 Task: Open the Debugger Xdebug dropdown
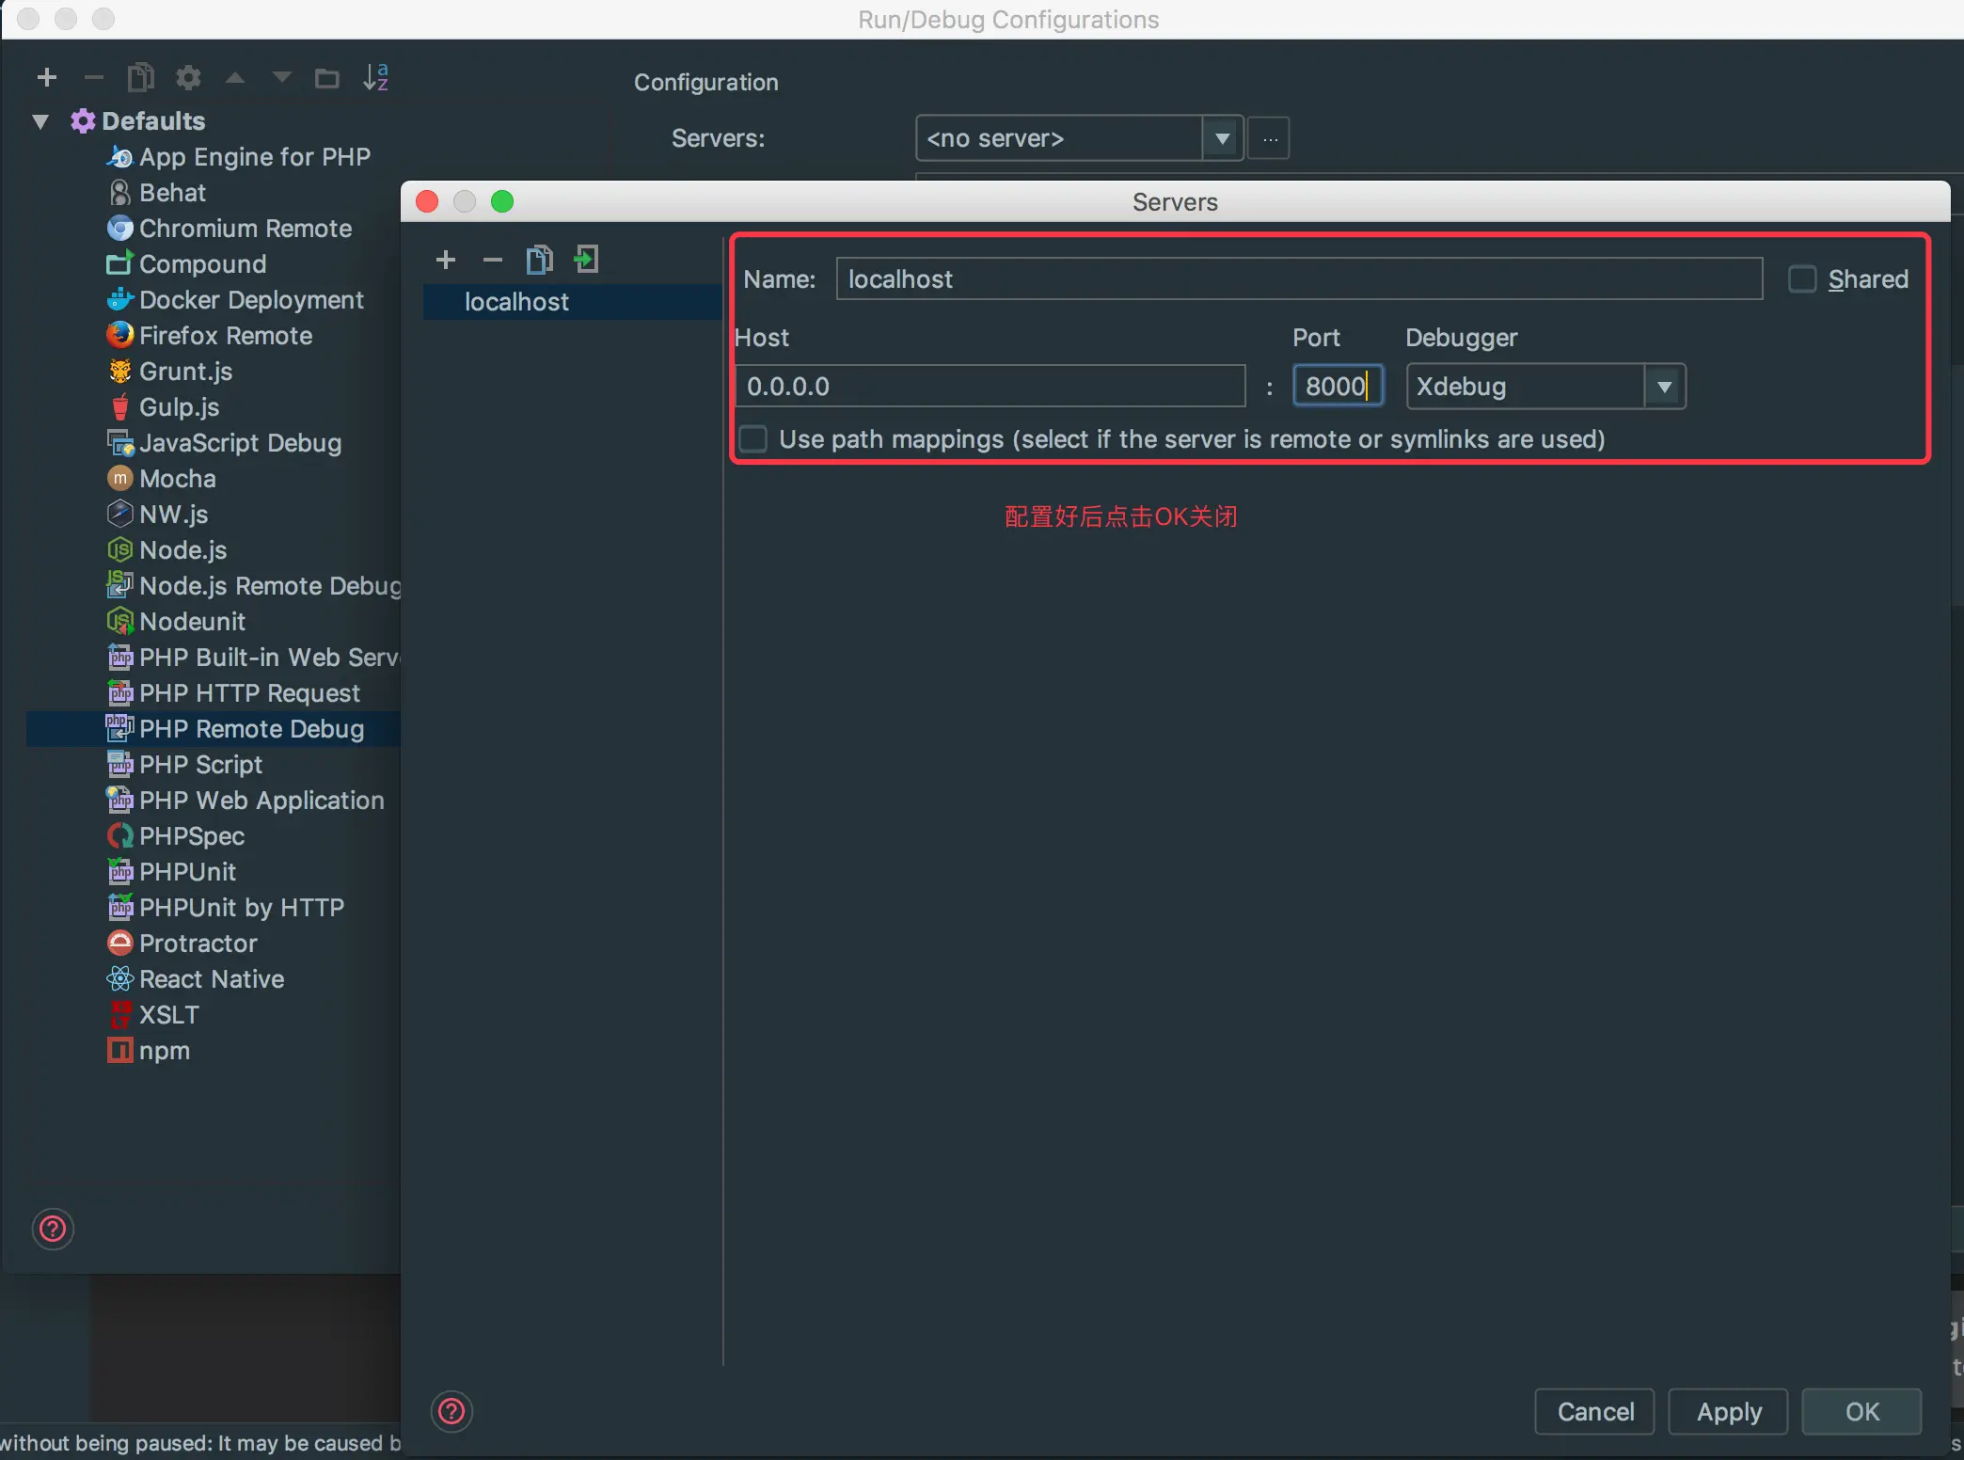click(1664, 387)
